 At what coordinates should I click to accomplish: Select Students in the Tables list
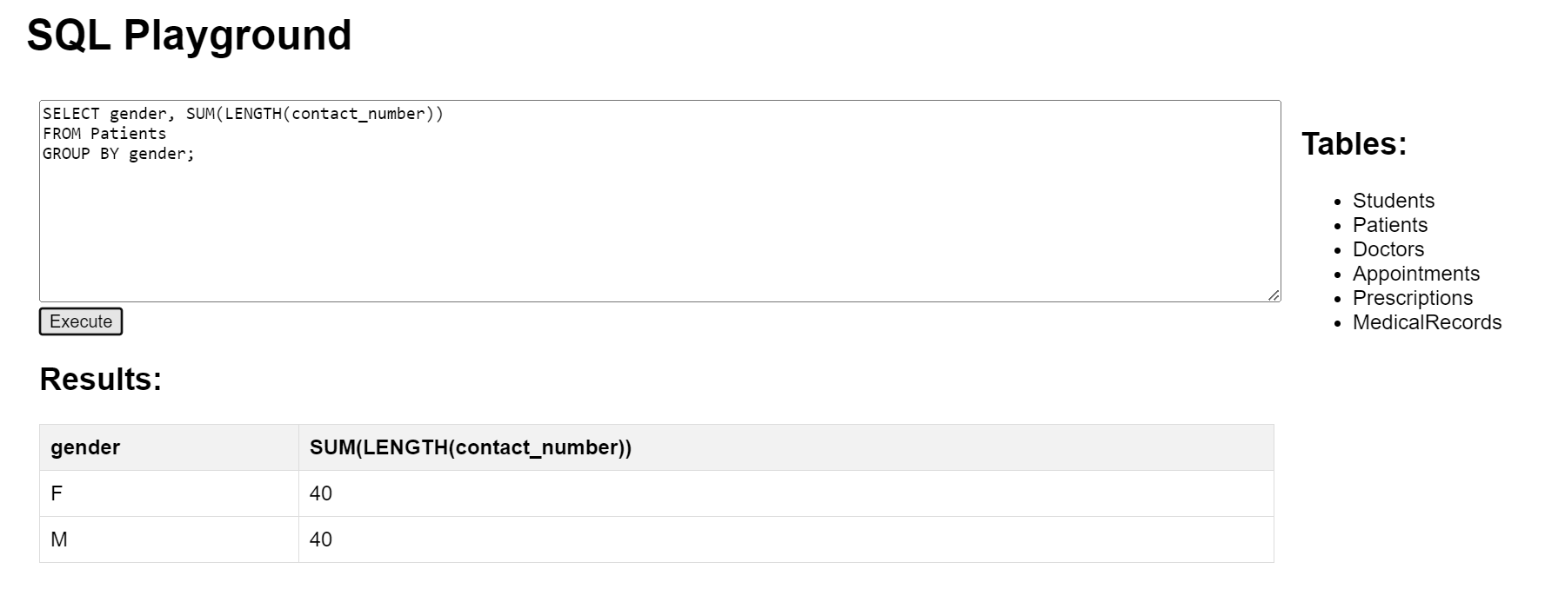1393,201
